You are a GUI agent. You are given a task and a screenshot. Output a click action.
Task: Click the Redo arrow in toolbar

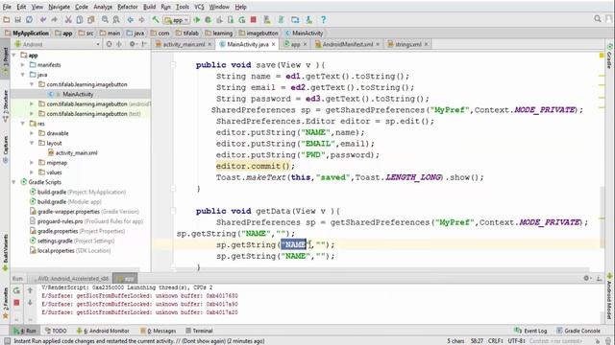pos(54,19)
